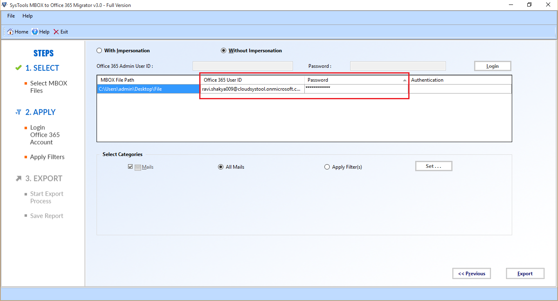Click Login Office 365 Account step
The height and width of the screenshot is (301, 558).
(x=45, y=135)
